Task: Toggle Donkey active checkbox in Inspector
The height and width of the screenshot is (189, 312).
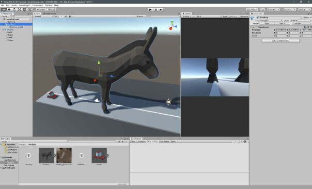Action: coord(257,18)
